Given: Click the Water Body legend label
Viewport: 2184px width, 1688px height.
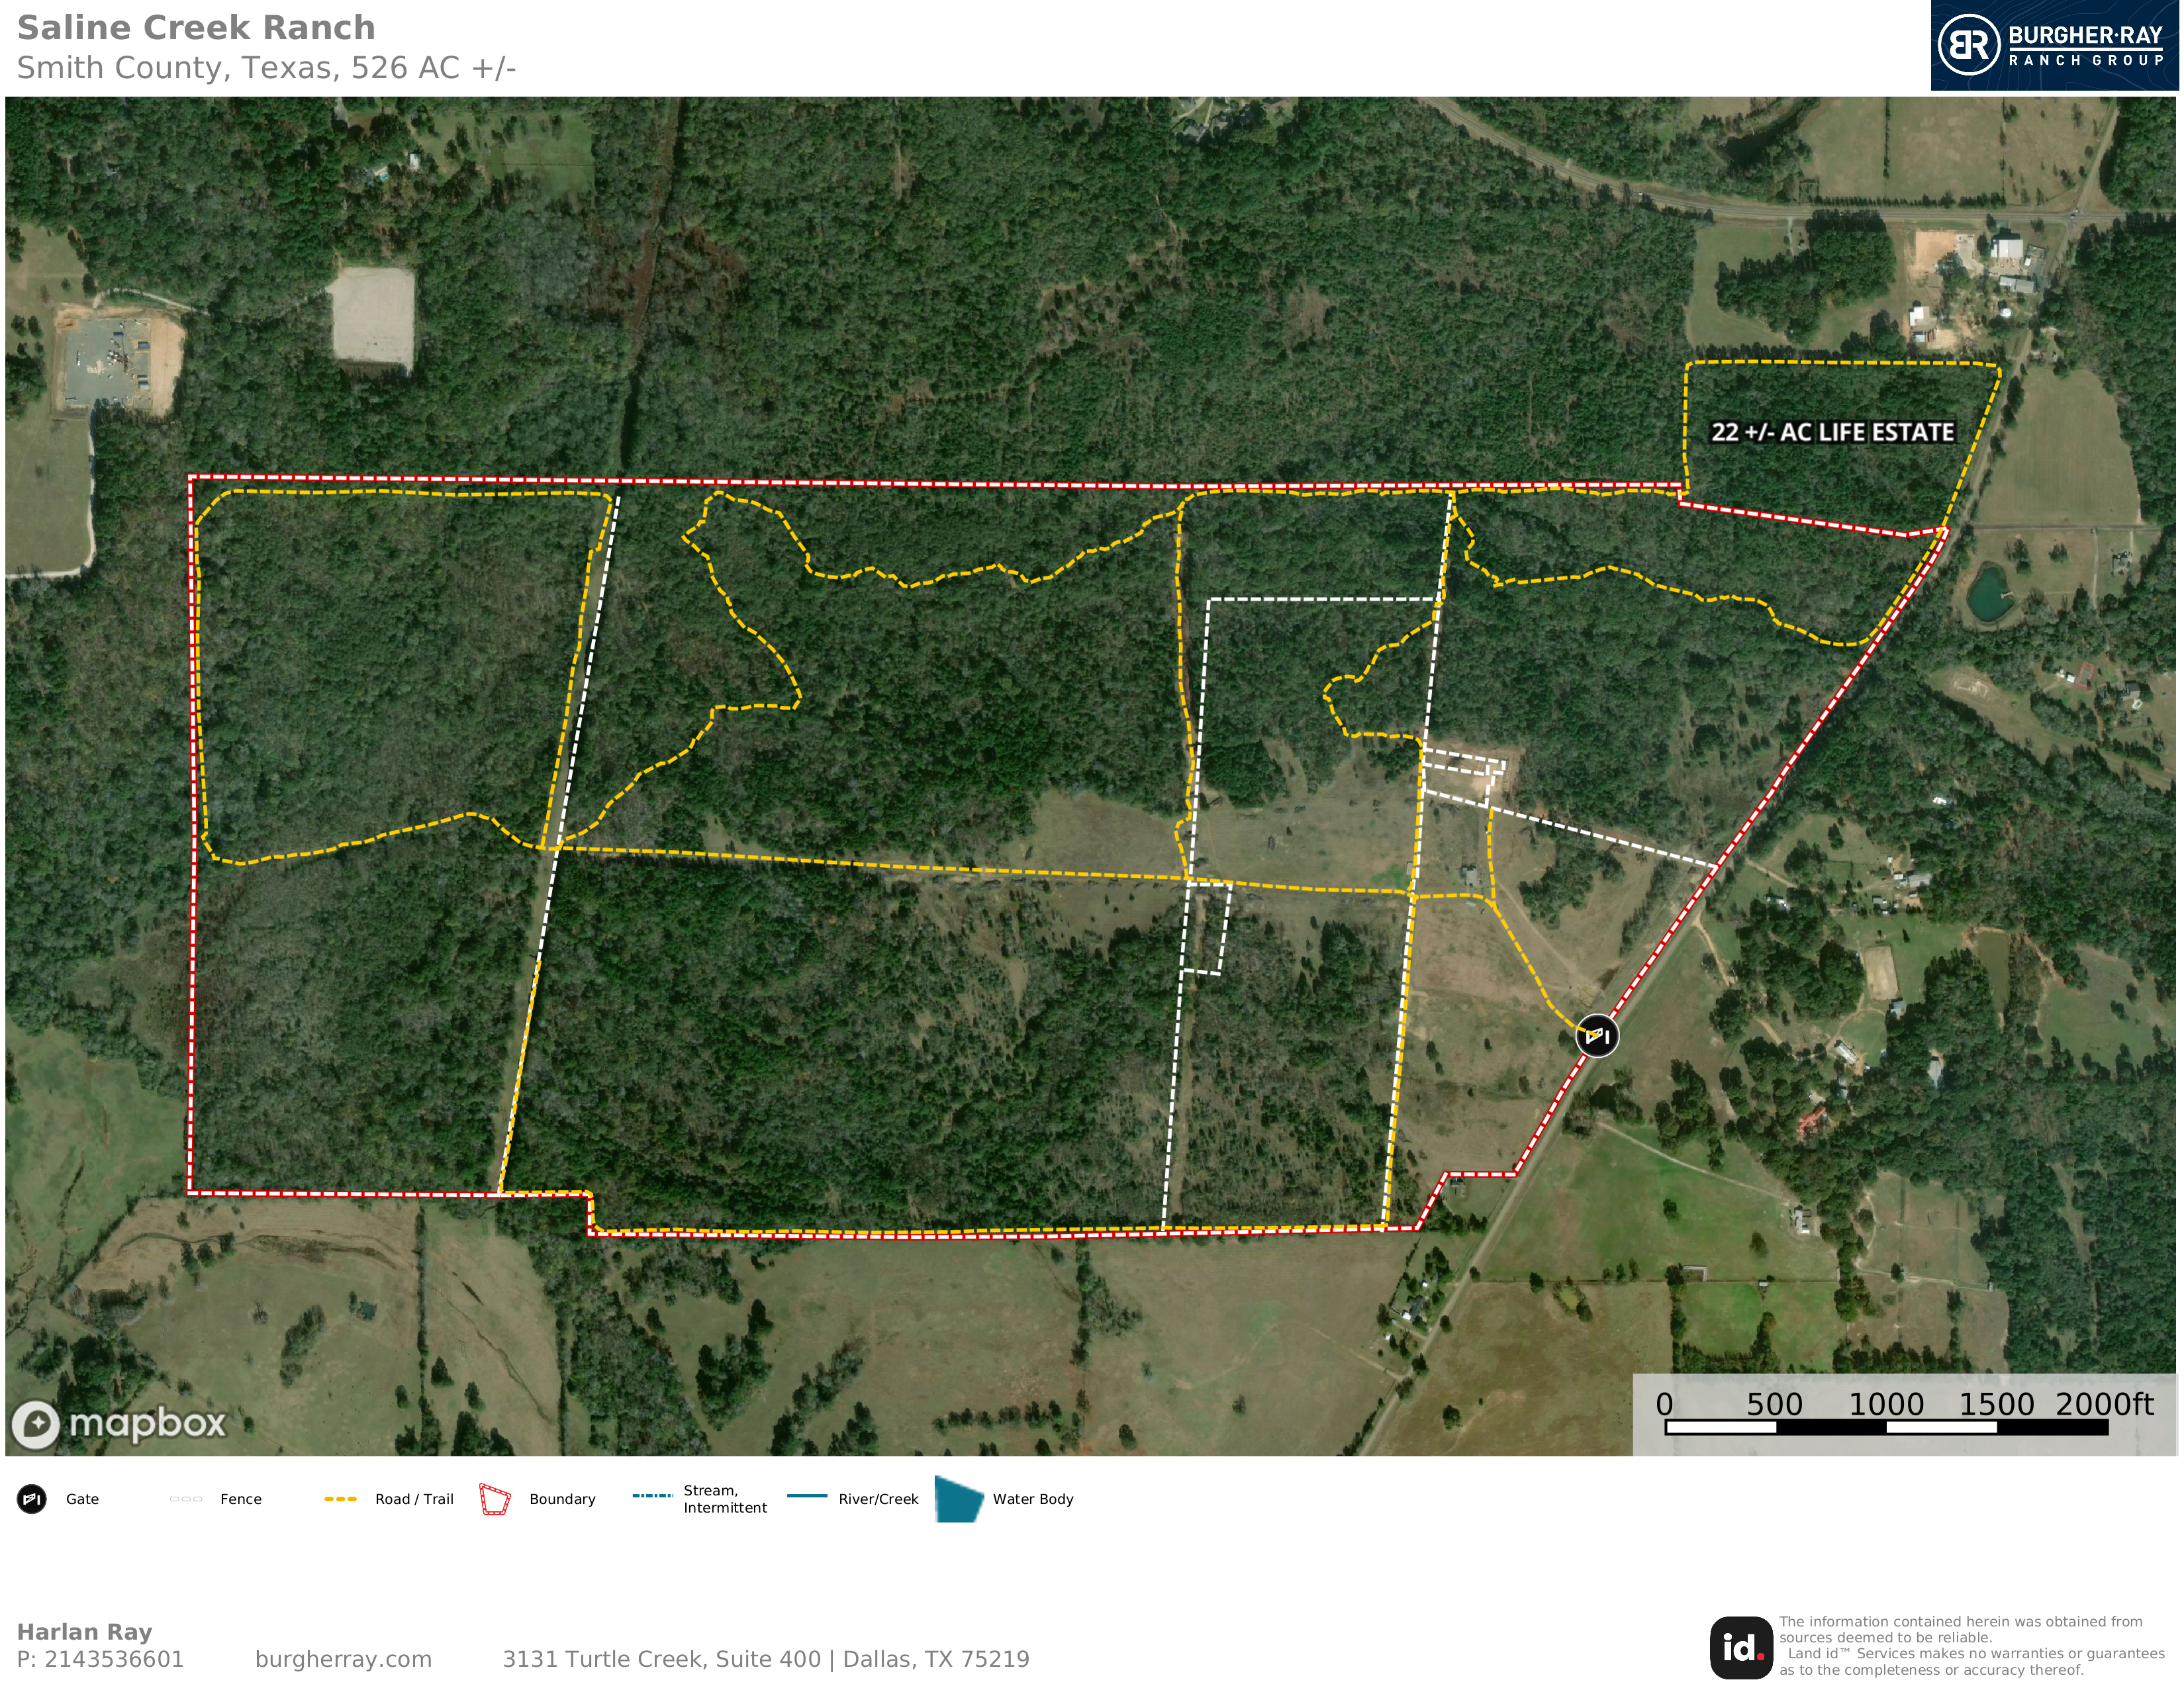Looking at the screenshot, I should point(1033,1499).
